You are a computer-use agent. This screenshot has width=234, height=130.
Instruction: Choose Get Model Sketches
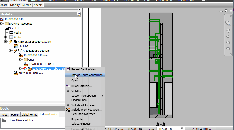click(x=85, y=114)
